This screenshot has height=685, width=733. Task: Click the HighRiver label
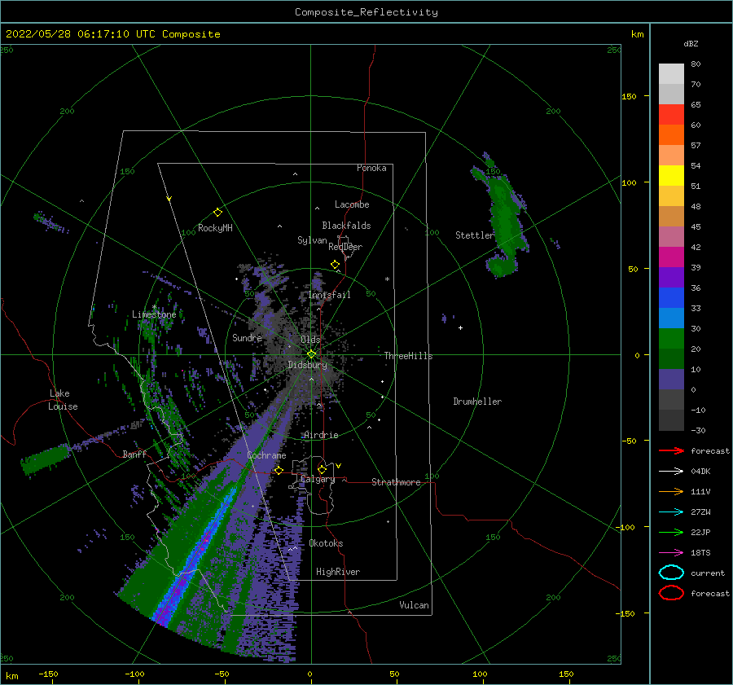pyautogui.click(x=338, y=572)
